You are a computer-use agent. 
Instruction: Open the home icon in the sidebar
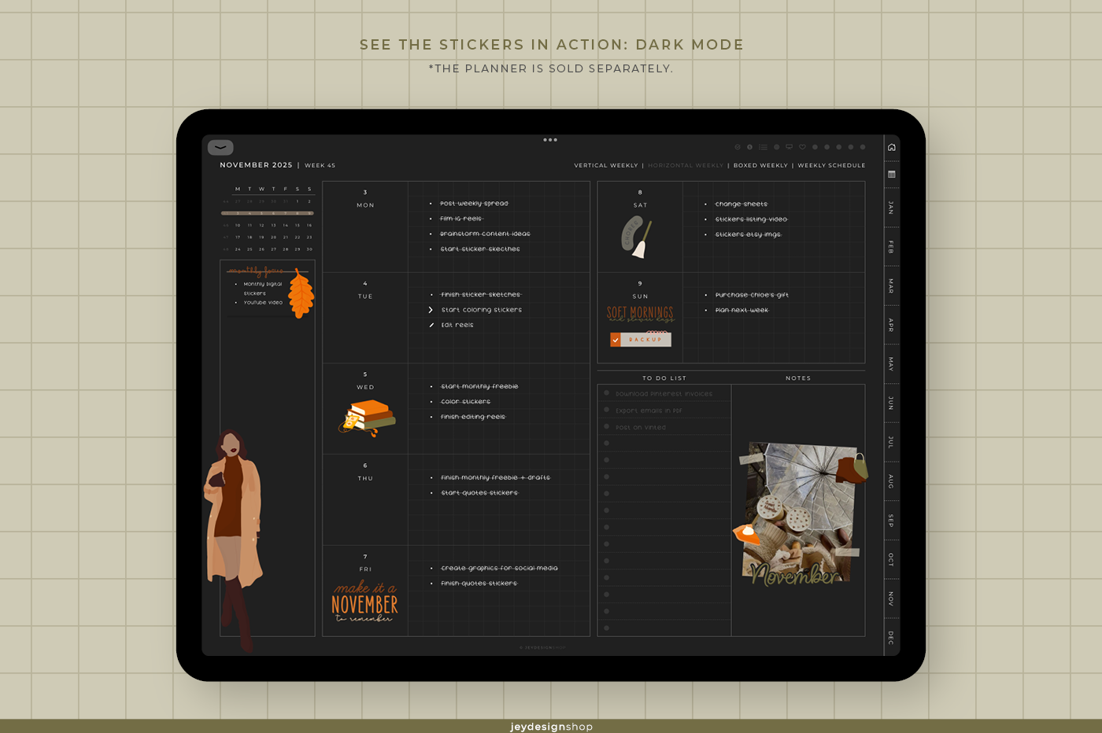click(x=891, y=147)
